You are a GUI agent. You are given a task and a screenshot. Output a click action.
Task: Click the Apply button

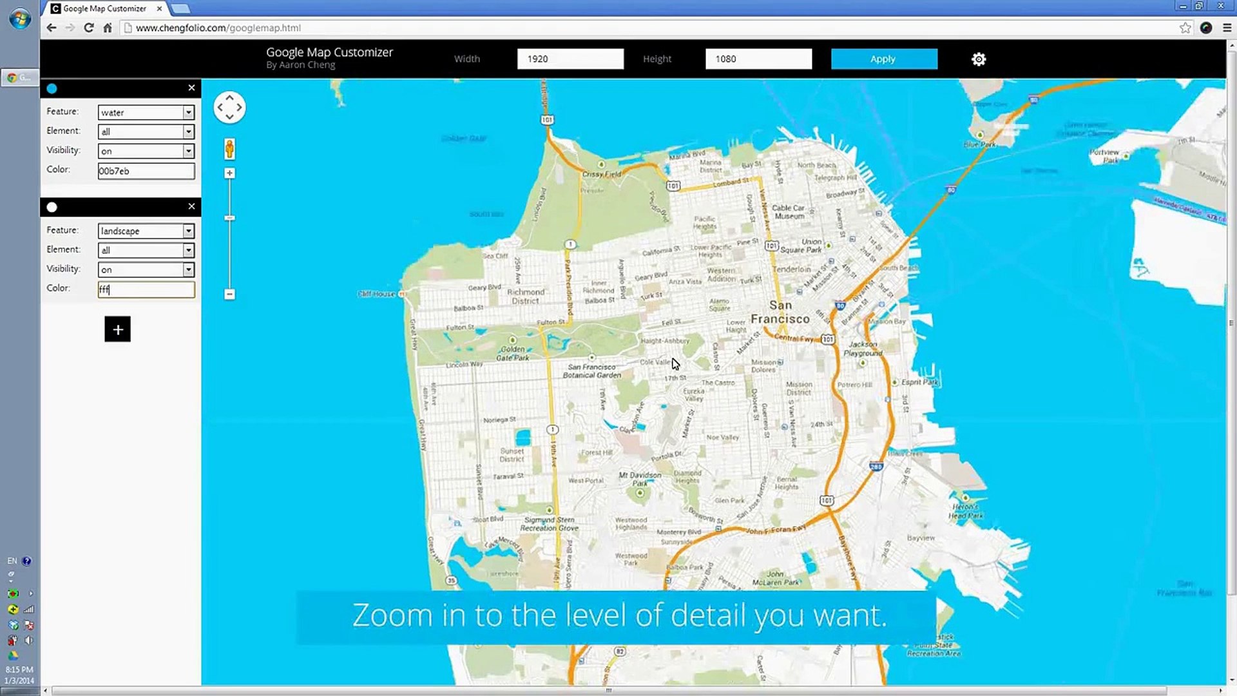883,59
